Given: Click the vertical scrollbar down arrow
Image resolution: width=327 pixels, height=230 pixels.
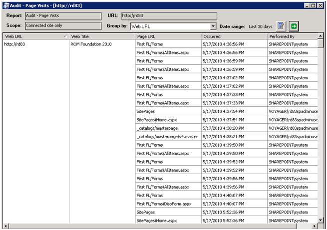Looking at the screenshot, I should pos(321,220).
